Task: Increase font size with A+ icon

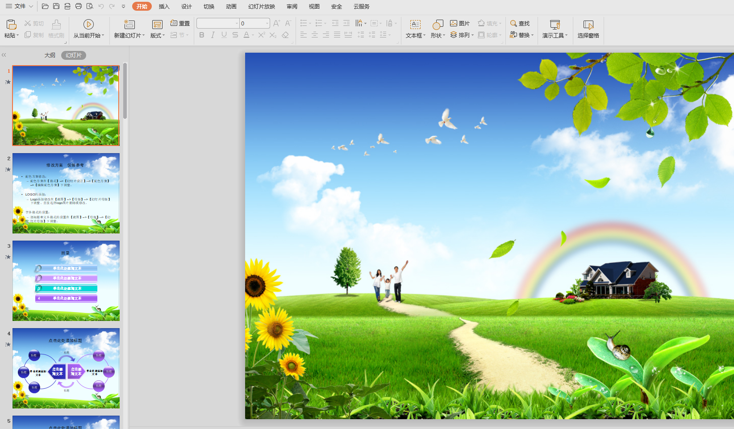Action: (276, 23)
